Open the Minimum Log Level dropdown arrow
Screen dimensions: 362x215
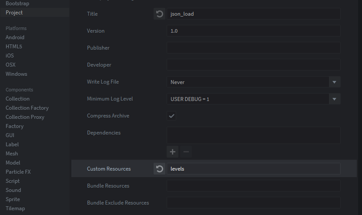(334, 99)
